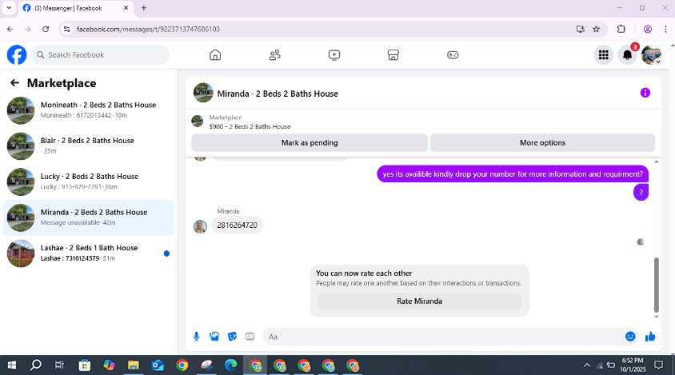
Task: Open Chrome three-dot menu
Action: click(x=665, y=30)
